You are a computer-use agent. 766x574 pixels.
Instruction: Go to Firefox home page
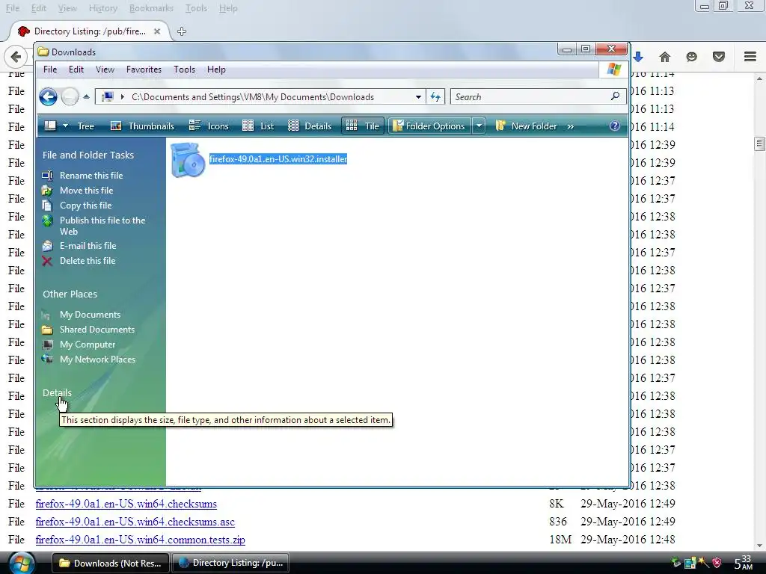coord(665,57)
